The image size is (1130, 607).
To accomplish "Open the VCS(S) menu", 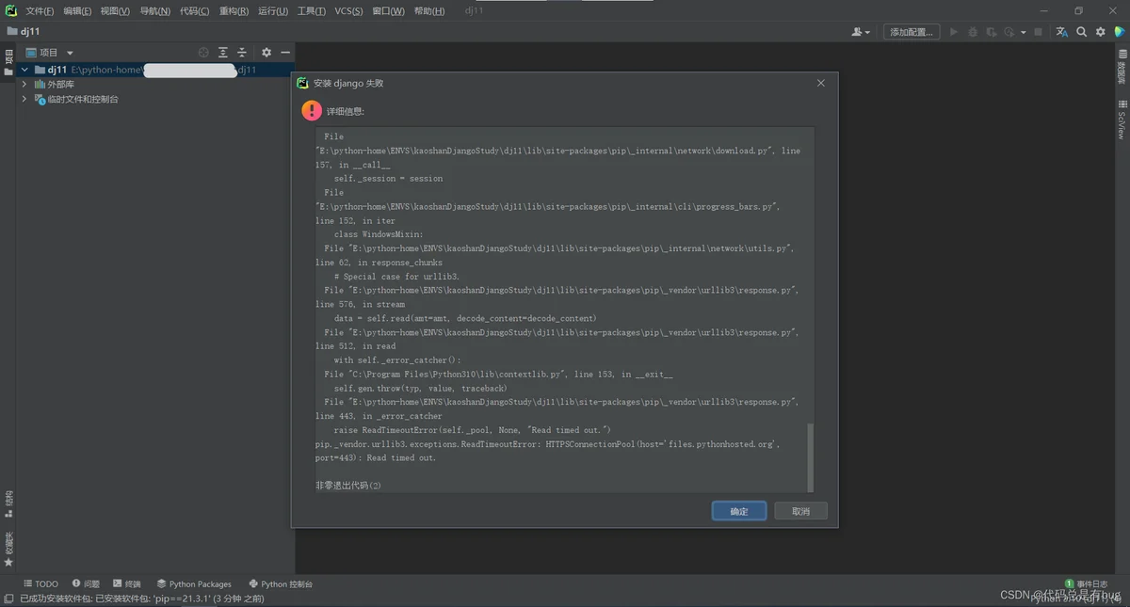I will (349, 11).
